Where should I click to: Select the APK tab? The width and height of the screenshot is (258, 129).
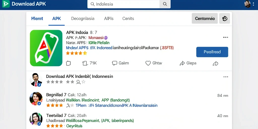(x=57, y=19)
